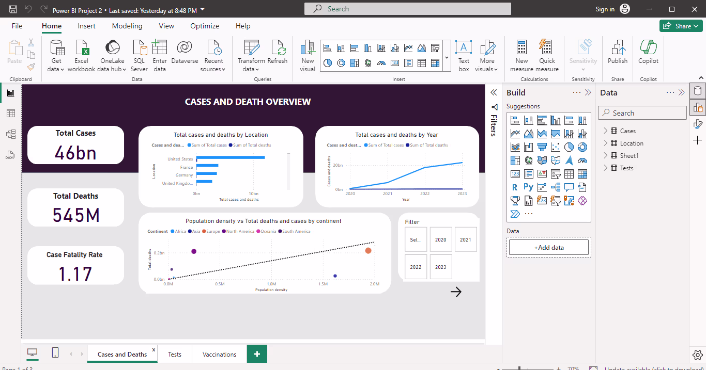706x370 pixels.
Task: Switch to desktop layout
Action: [33, 352]
